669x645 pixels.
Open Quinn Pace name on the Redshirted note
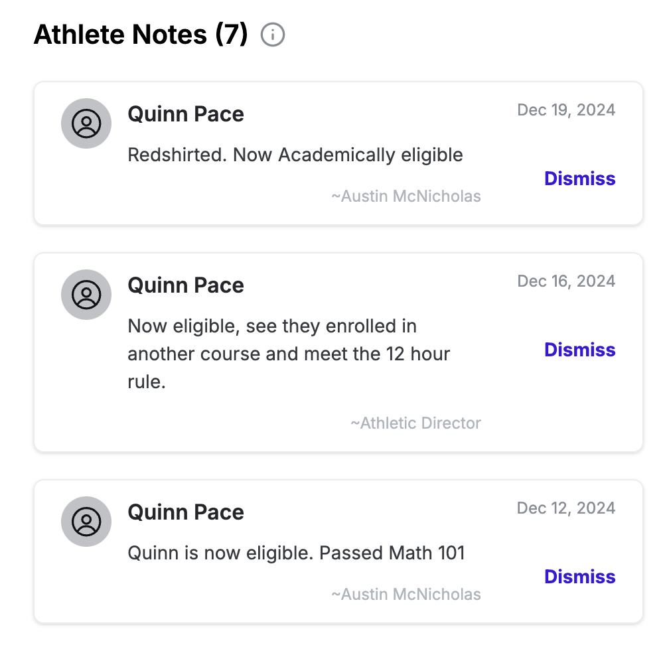point(186,114)
